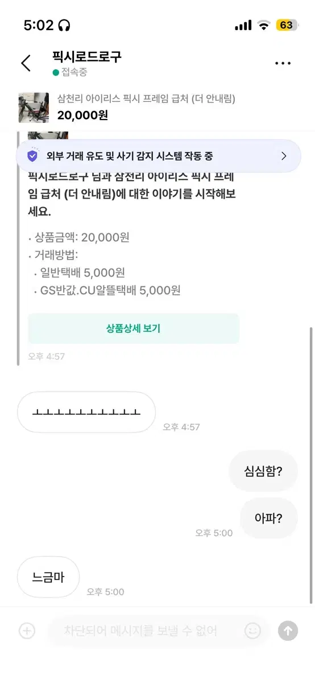Tap the 픽시로드로구 chat username
The width and height of the screenshot is (315, 683).
87,56
